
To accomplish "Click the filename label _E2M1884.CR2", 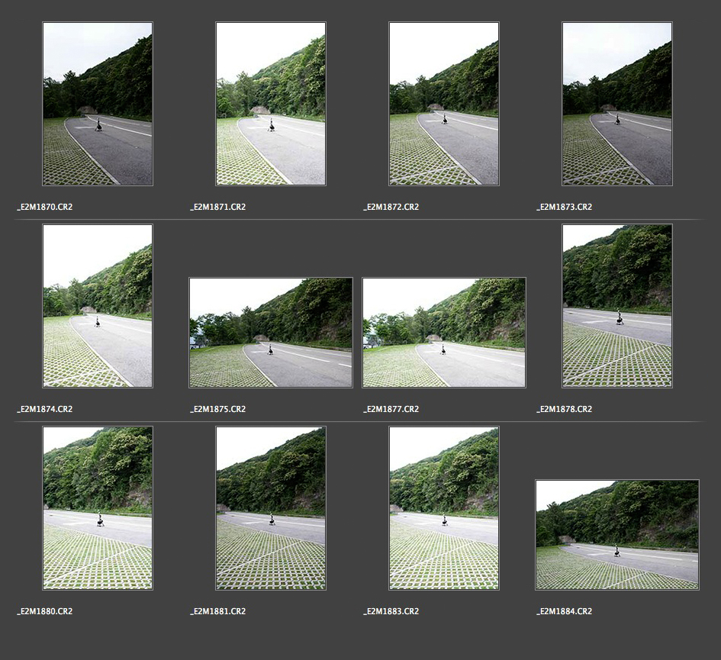I will click(565, 611).
